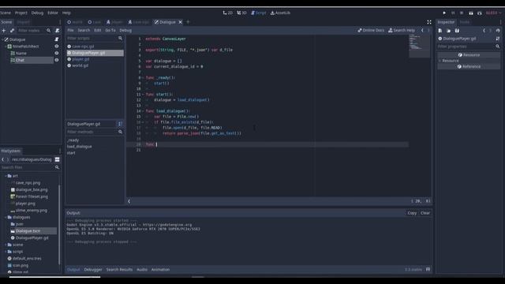Switch to the Debugger bottom tab

[x=93, y=270]
